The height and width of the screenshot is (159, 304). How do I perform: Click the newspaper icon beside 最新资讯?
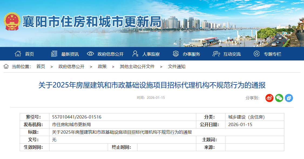[54, 54]
